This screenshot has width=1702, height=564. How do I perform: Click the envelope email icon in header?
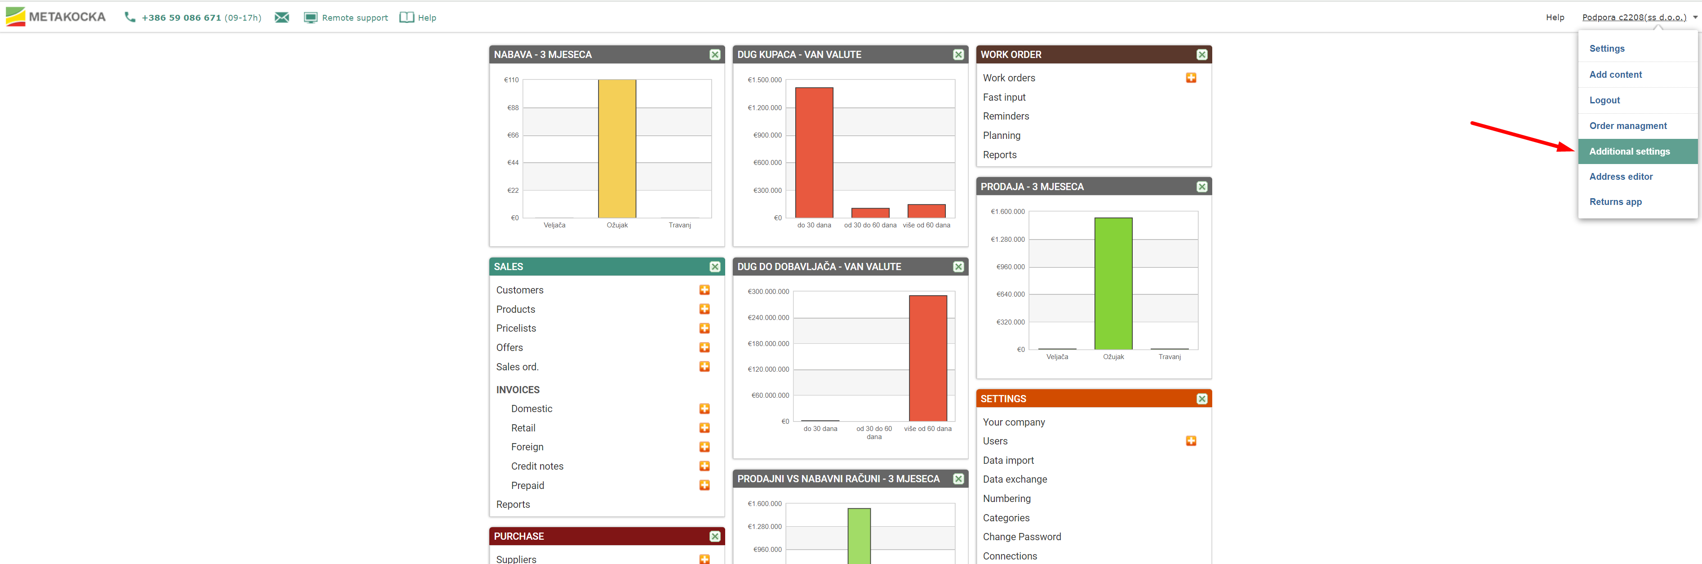282,18
